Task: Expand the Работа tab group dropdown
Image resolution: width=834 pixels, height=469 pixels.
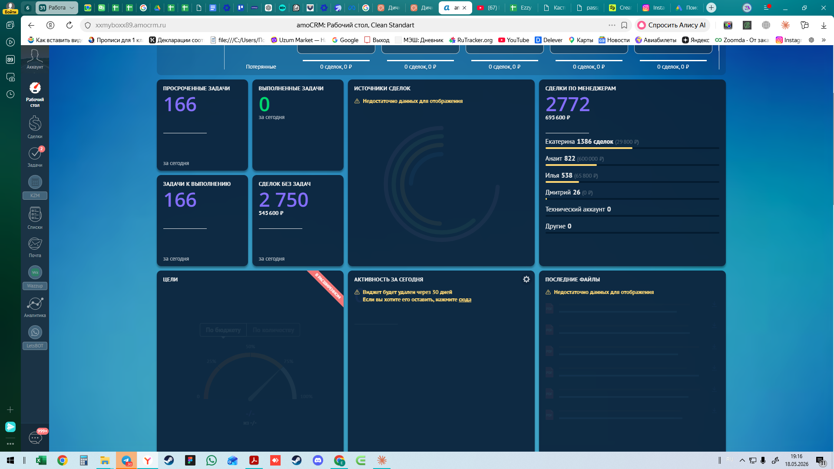Action: (x=72, y=8)
